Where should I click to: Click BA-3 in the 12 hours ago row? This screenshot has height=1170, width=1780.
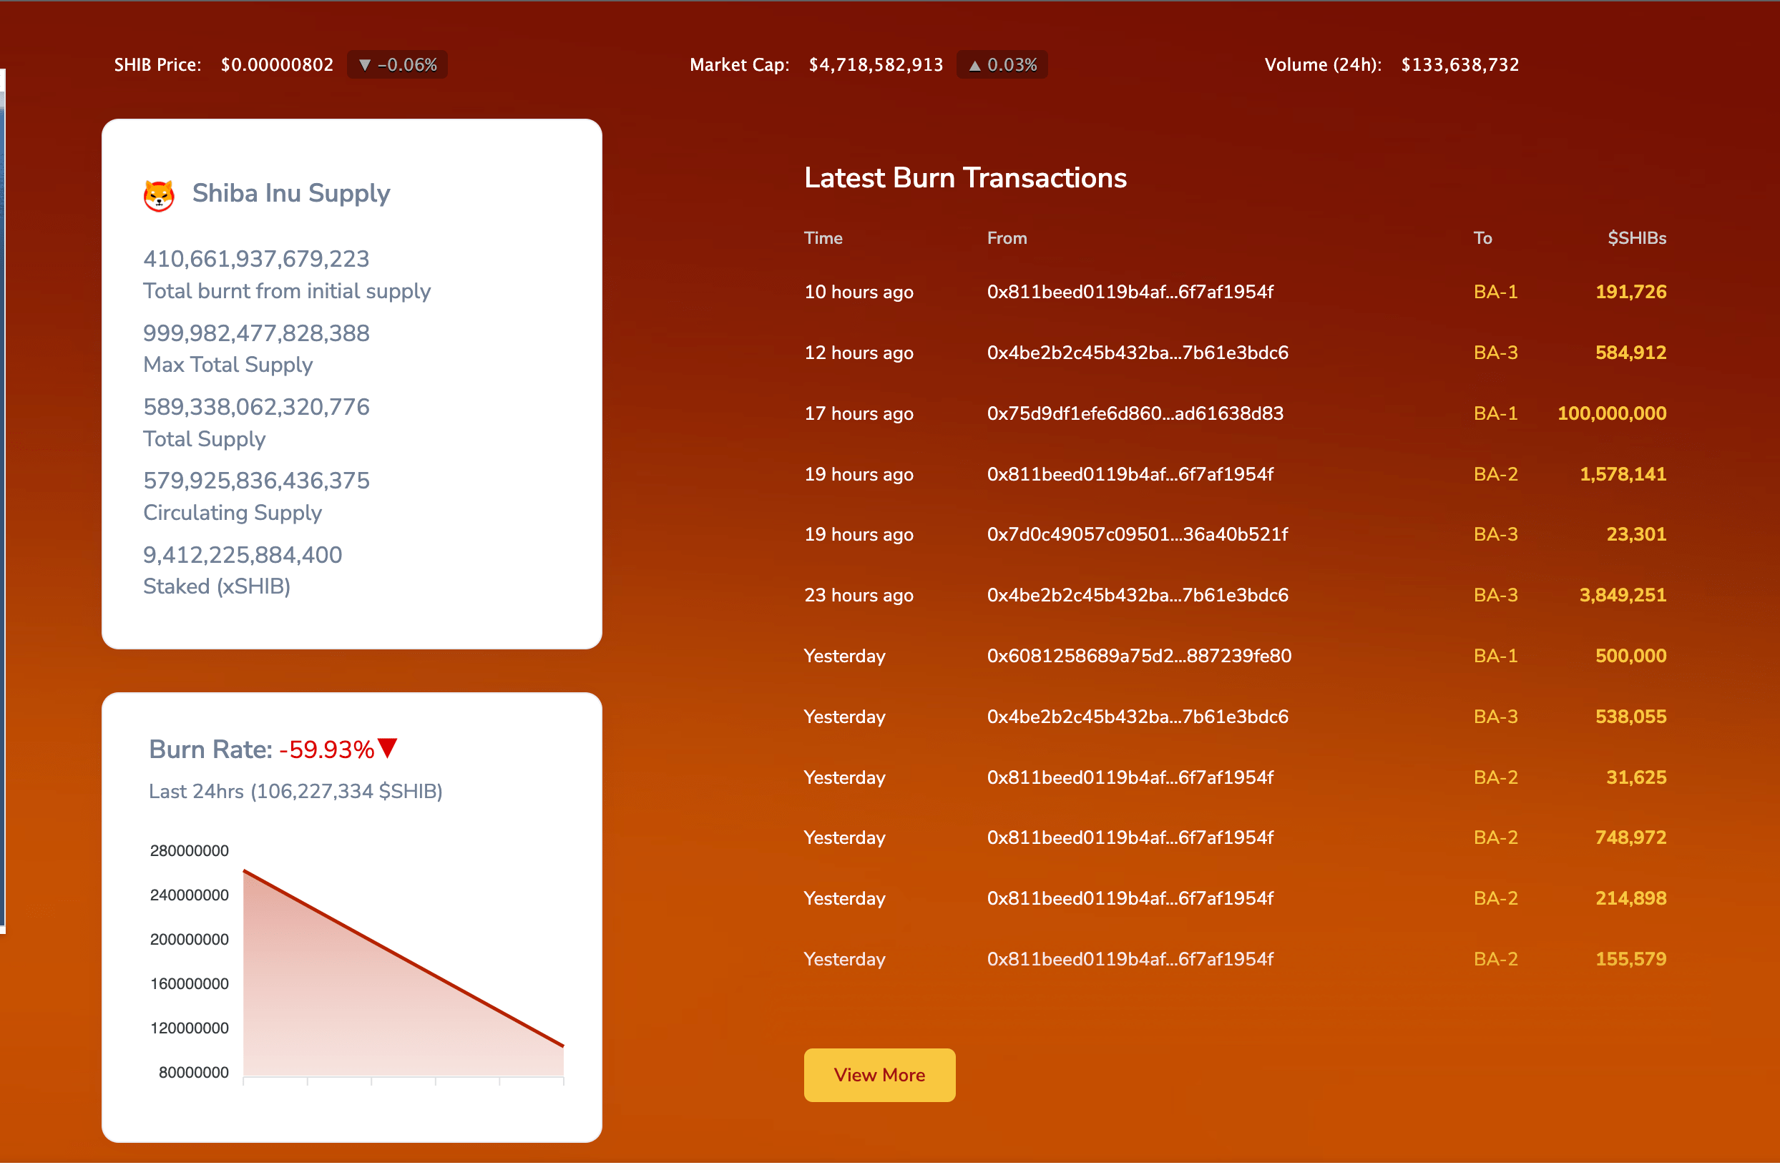pos(1495,353)
